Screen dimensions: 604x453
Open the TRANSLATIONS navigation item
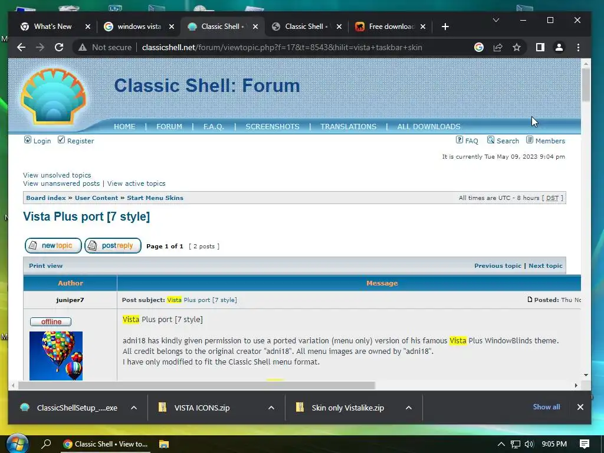pyautogui.click(x=348, y=127)
